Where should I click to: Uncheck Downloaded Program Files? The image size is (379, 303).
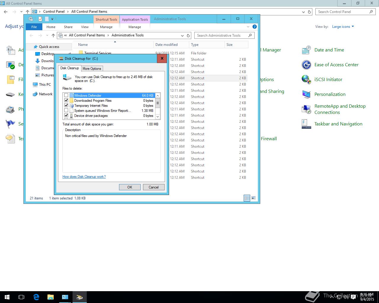pyautogui.click(x=66, y=100)
